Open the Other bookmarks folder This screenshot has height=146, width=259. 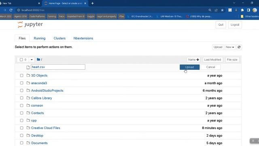click(x=250, y=16)
